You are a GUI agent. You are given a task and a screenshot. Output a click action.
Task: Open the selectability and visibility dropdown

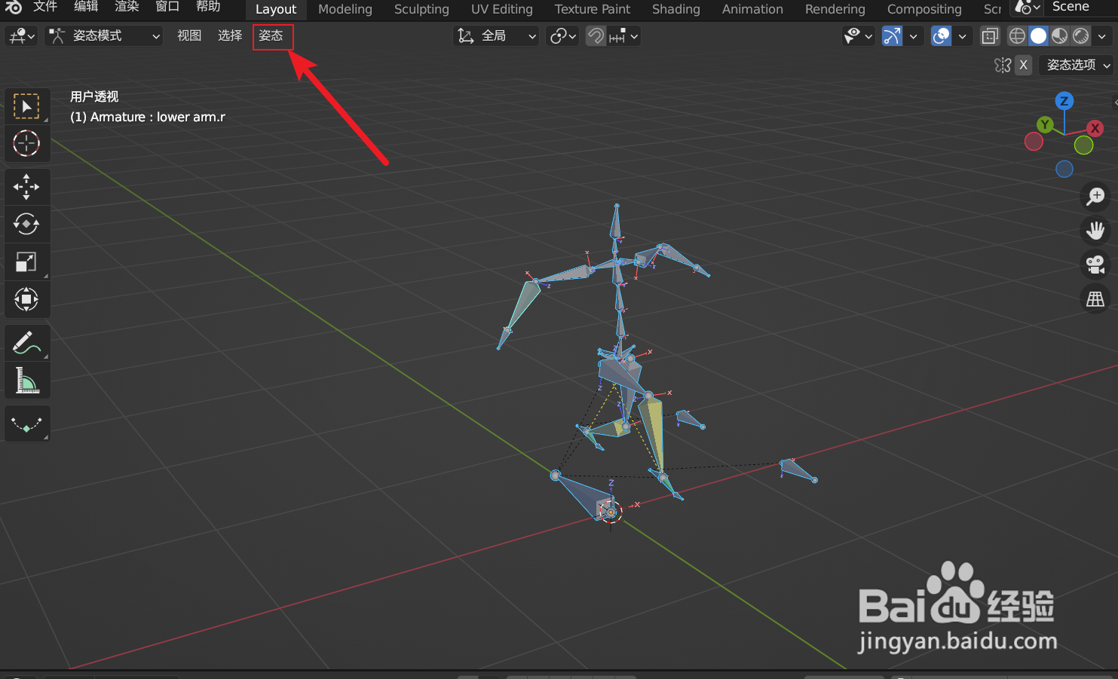858,35
